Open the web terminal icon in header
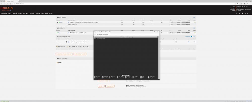Image resolution: width=252 pixels, height=102 pixels. (237, 14)
